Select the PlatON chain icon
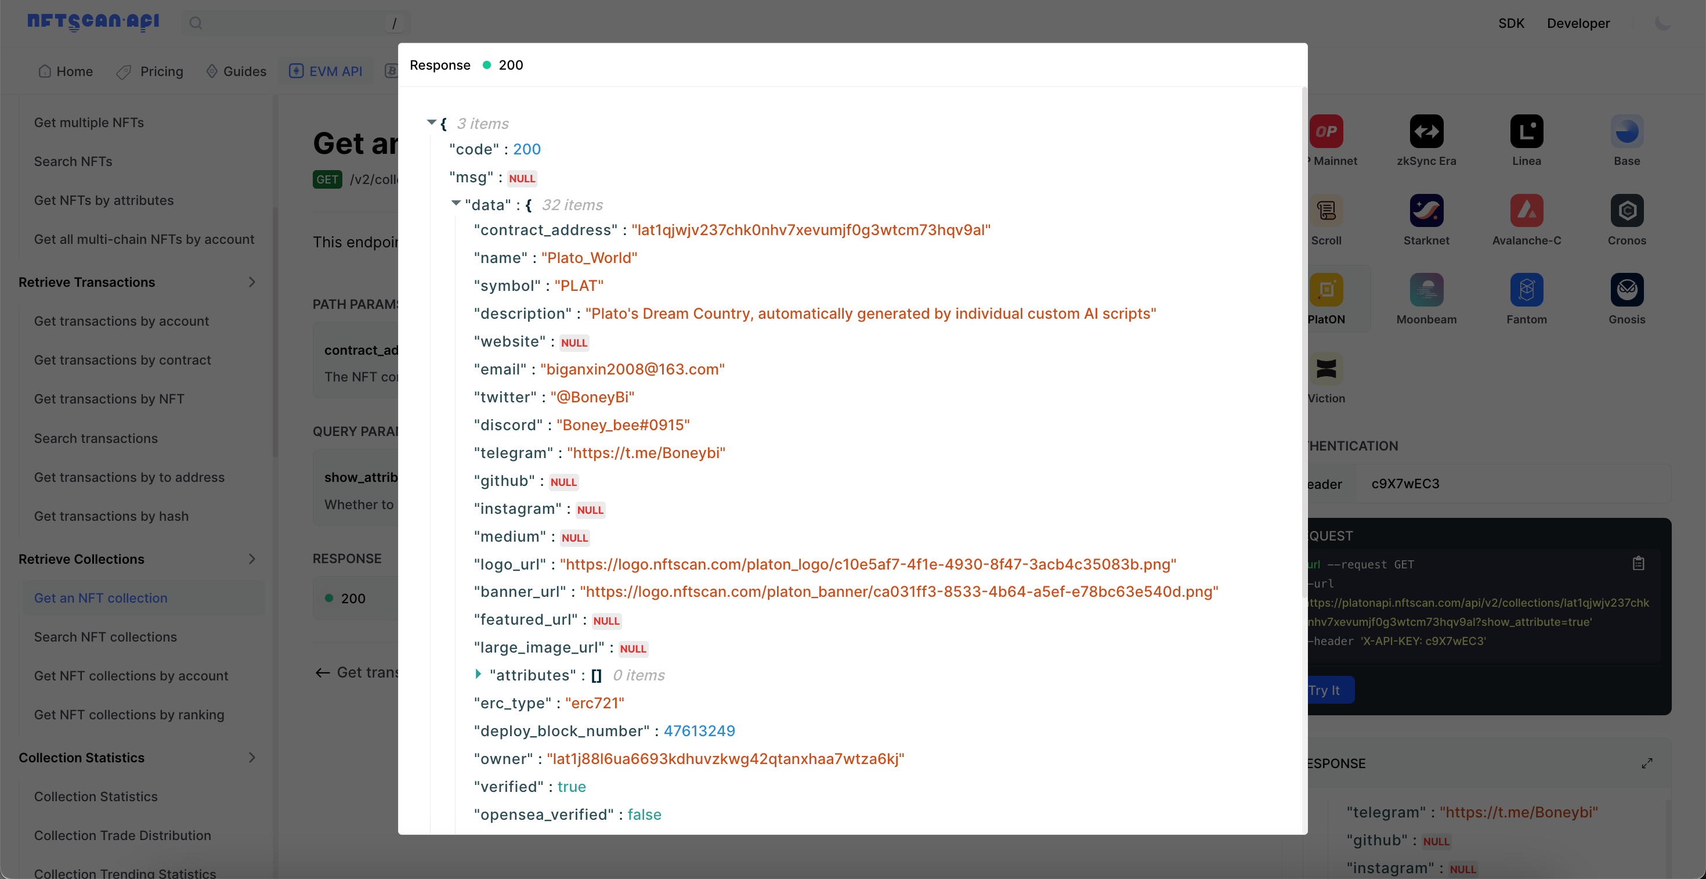 1327,290
